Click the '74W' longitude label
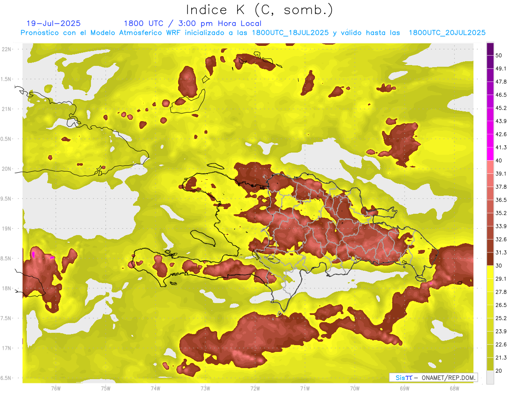Image resolution: width=510 pixels, height=394 pixels. [x=155, y=388]
